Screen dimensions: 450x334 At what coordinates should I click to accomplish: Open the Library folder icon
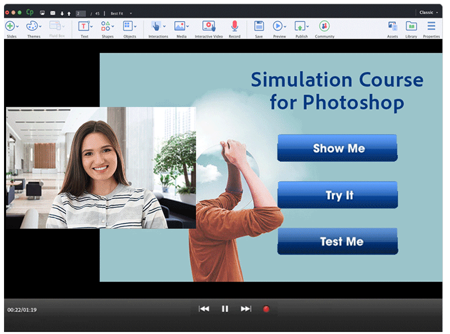[411, 26]
